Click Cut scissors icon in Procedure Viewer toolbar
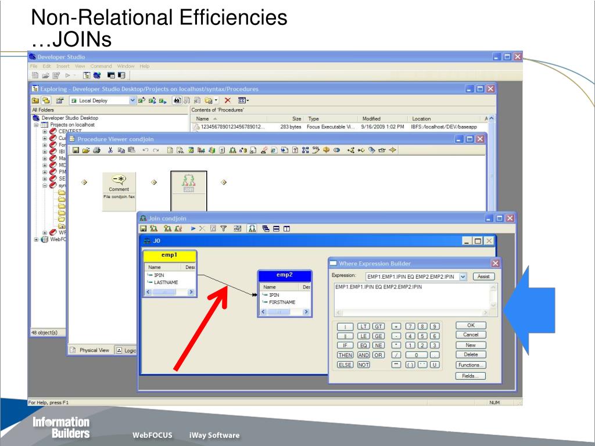This screenshot has height=446, width=595. pyautogui.click(x=110, y=150)
